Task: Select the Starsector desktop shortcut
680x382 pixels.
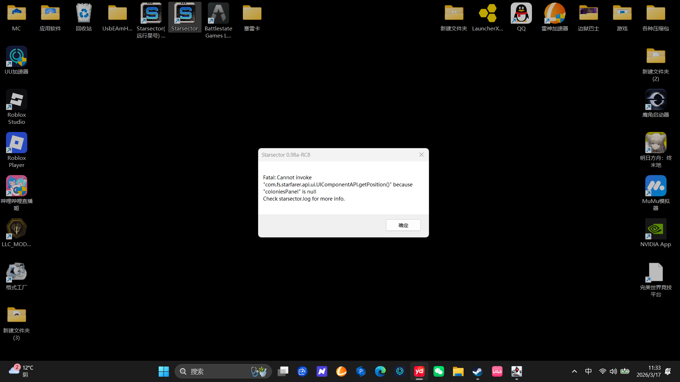Action: (185, 17)
